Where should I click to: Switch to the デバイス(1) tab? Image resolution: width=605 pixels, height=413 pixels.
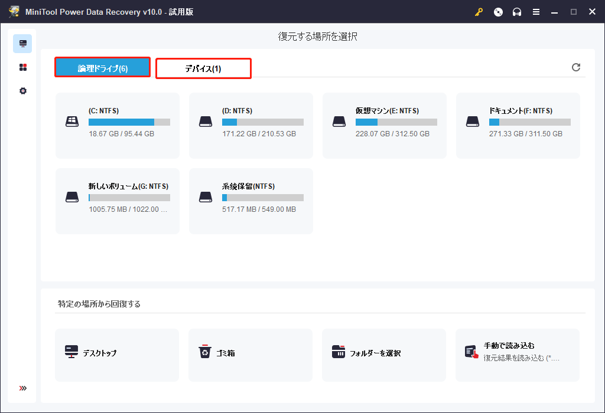[x=203, y=68]
